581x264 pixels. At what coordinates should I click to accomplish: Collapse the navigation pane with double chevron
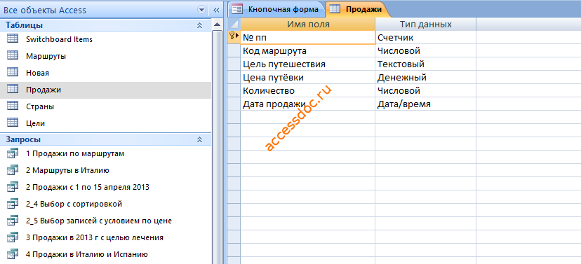(x=217, y=11)
